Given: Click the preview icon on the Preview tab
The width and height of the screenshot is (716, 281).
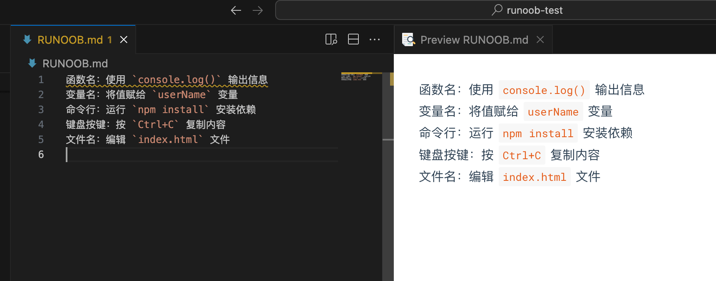Looking at the screenshot, I should (408, 39).
